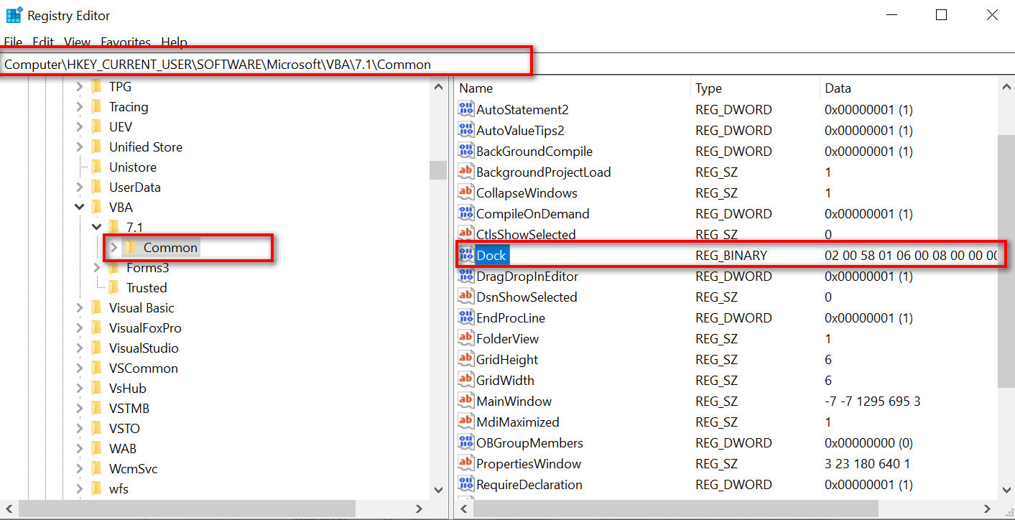Click the CompileOnDemand DWORD value icon

pyautogui.click(x=466, y=214)
